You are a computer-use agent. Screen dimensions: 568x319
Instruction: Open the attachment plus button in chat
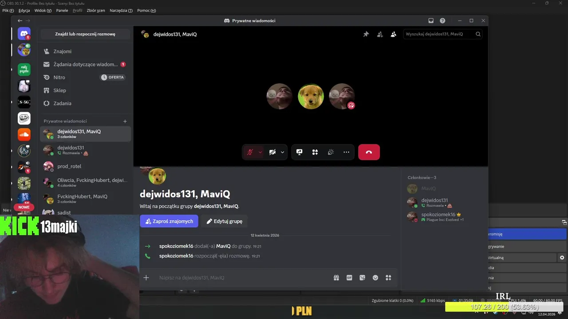point(146,278)
